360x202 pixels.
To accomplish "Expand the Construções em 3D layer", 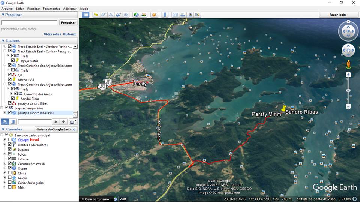I will (x=5, y=163).
